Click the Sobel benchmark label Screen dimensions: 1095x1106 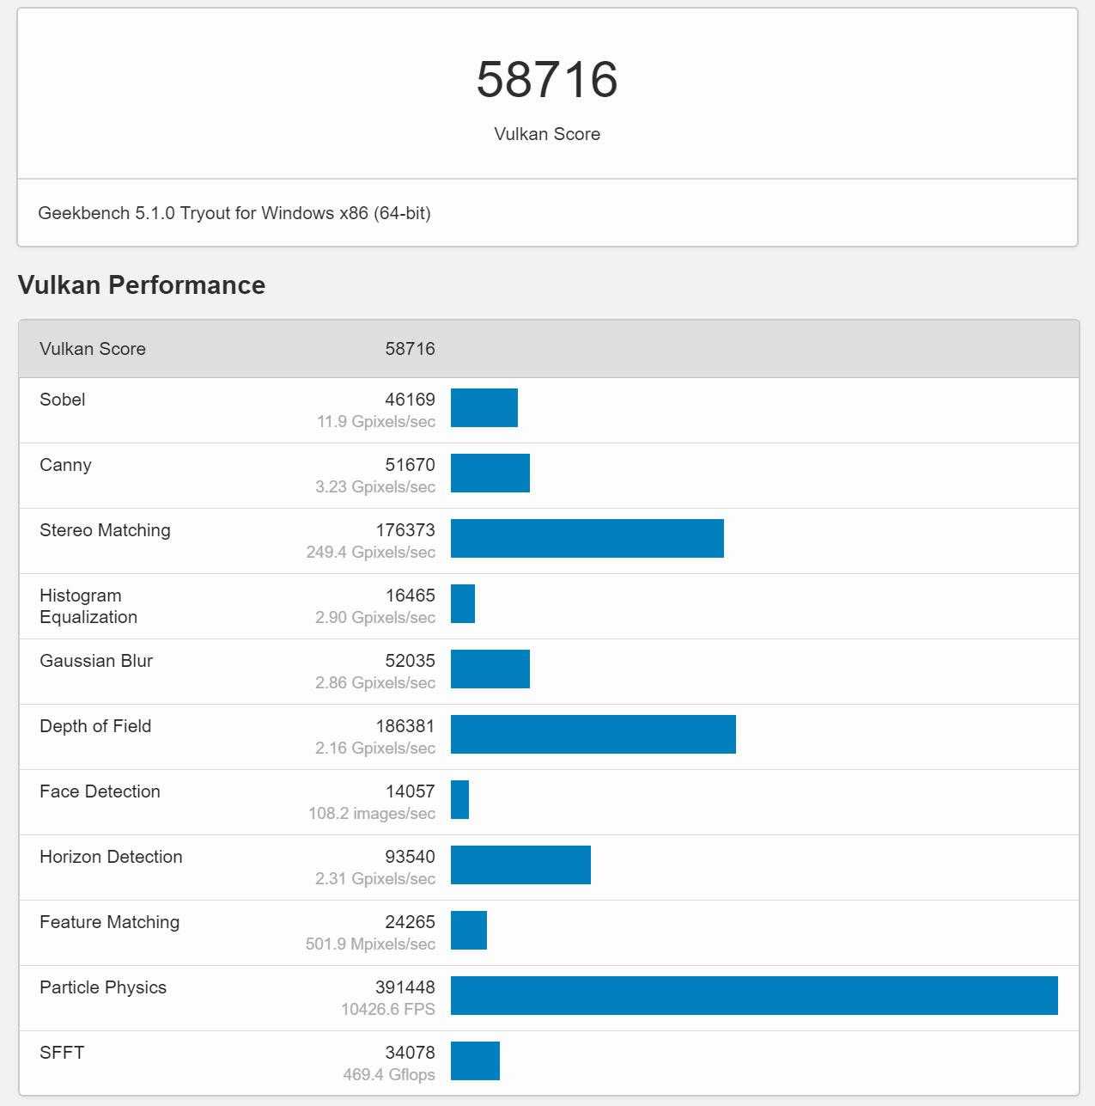point(63,400)
